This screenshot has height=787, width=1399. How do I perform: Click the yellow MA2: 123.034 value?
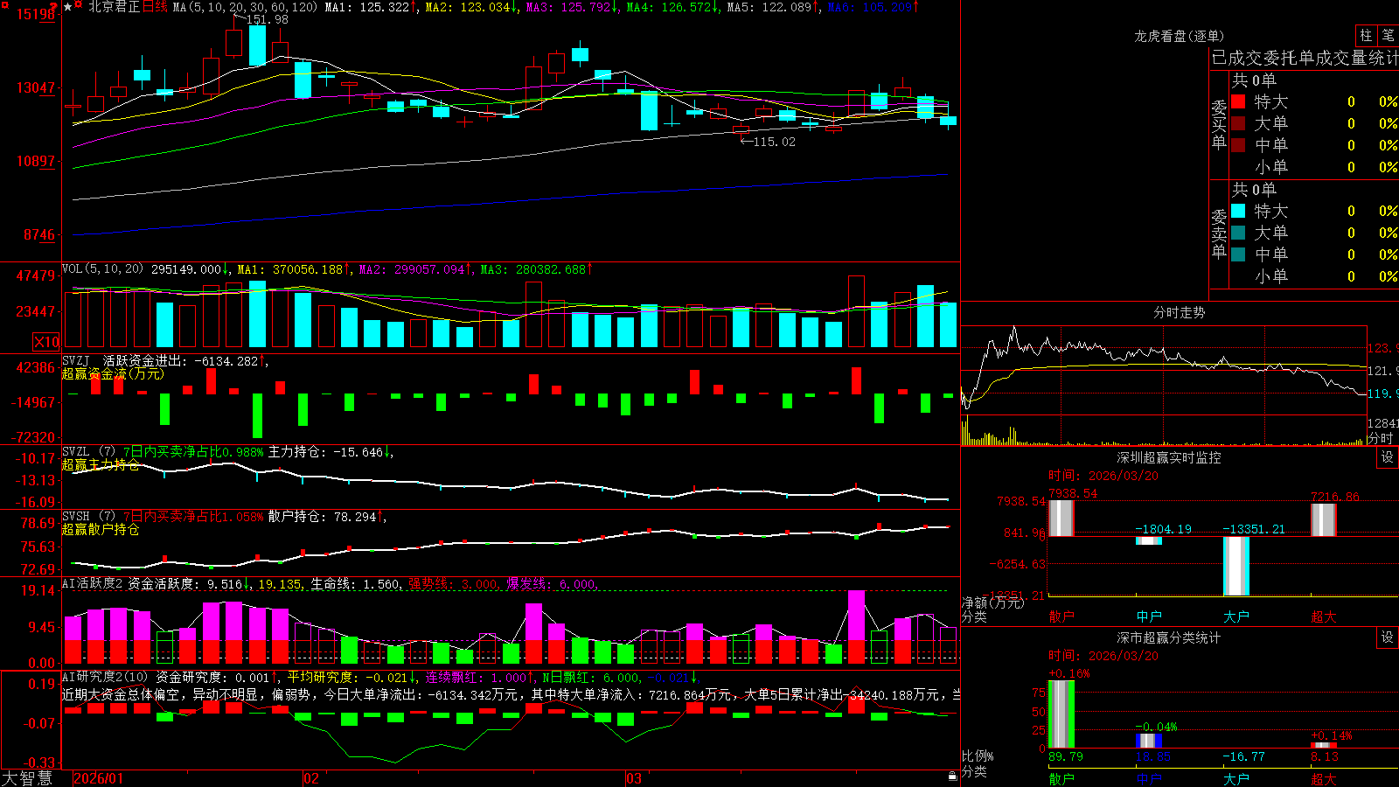tap(471, 7)
